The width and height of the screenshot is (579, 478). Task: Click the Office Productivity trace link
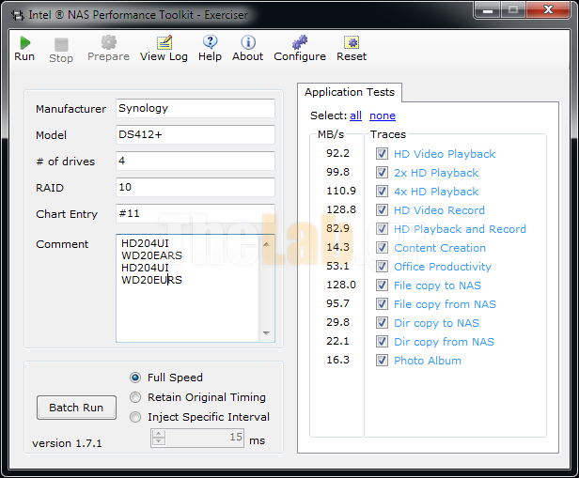(443, 267)
